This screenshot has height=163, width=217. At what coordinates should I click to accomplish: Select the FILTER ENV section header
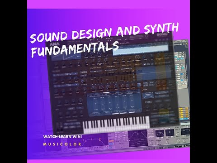pos(95,68)
